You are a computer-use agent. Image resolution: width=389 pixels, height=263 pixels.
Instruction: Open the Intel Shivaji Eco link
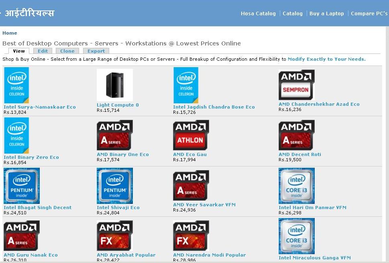(x=118, y=208)
